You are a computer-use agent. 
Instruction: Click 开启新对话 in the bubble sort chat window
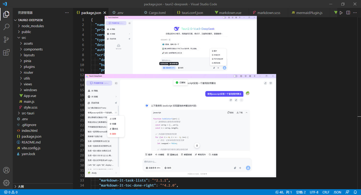point(99,83)
